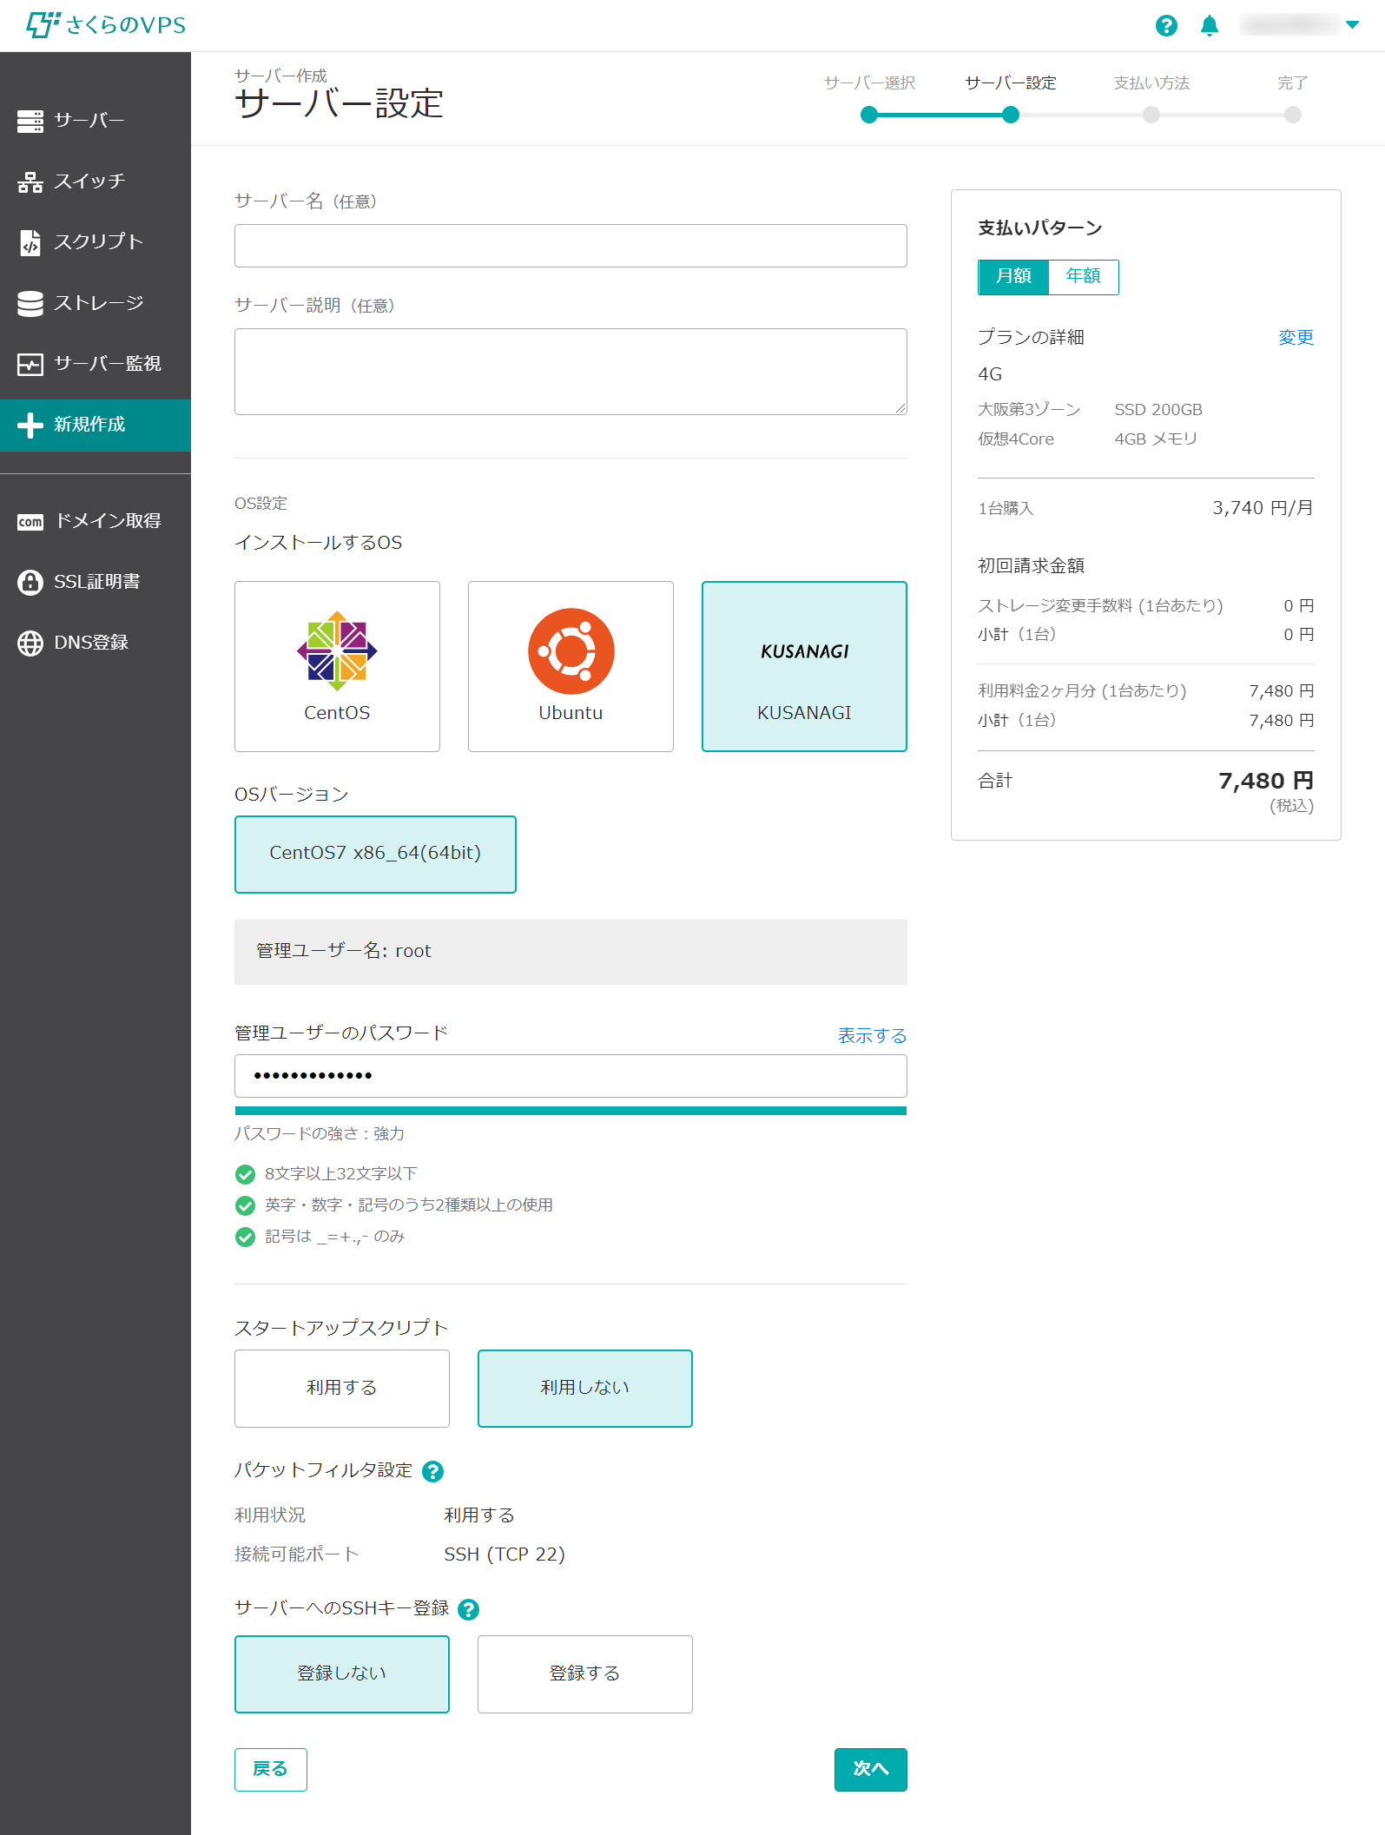Open help icon beside パケットフィルタ設定
The width and height of the screenshot is (1385, 1835).
(x=432, y=1471)
